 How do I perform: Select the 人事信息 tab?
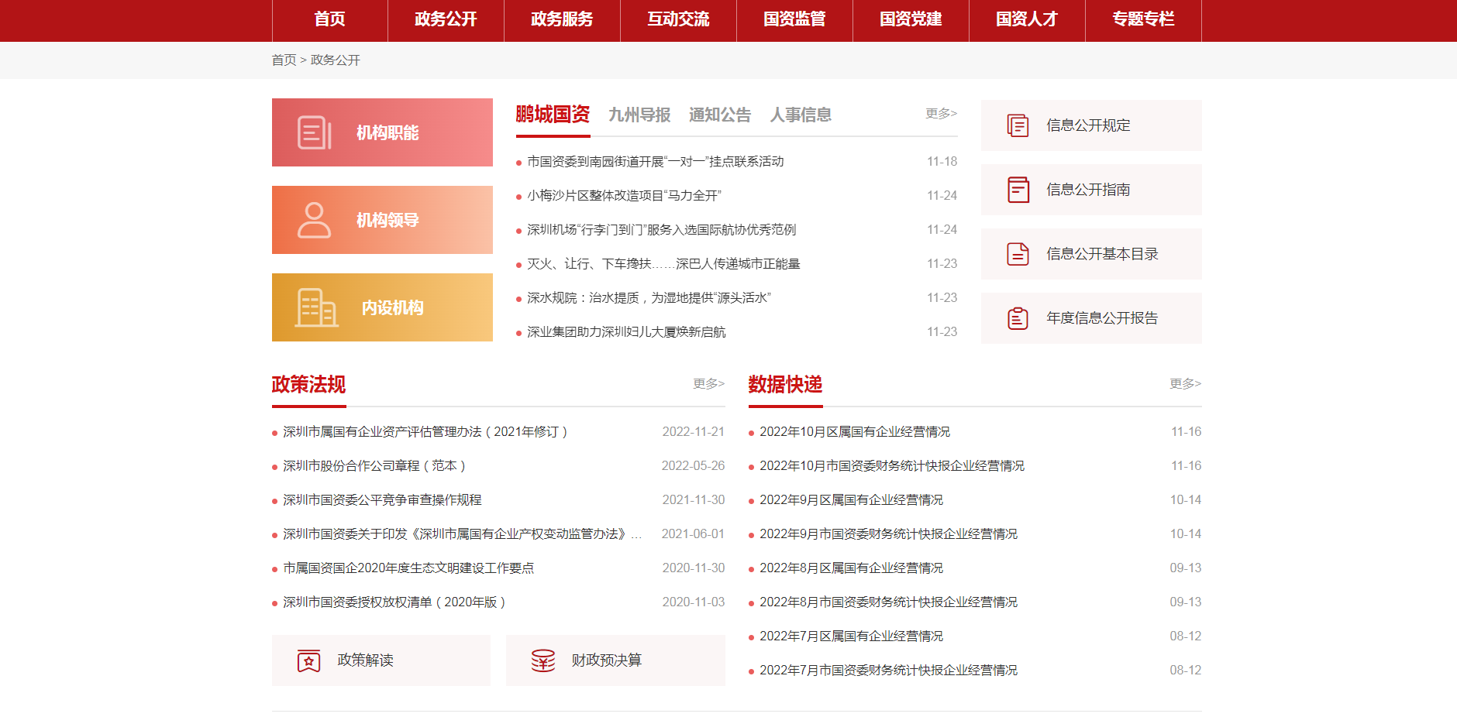(x=801, y=115)
